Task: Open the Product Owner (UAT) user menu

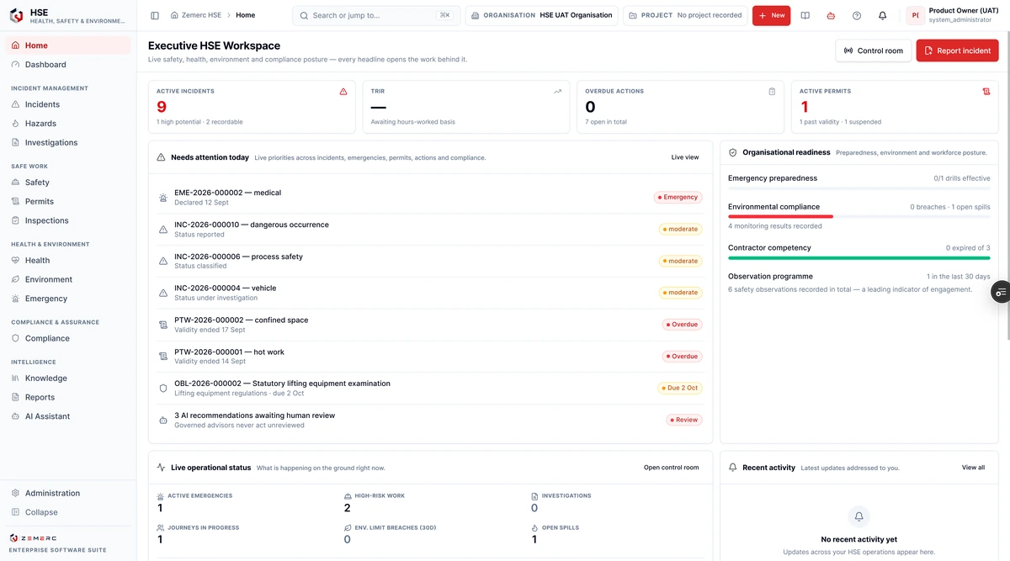Action: (951, 15)
